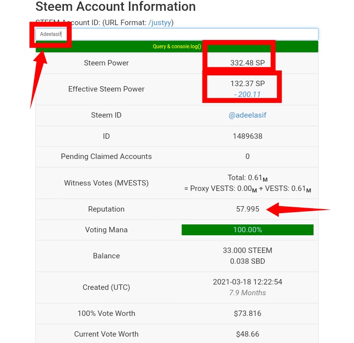Image resolution: width=354 pixels, height=343 pixels.
Task: Click the Effective Steem Power label
Action: tap(106, 89)
